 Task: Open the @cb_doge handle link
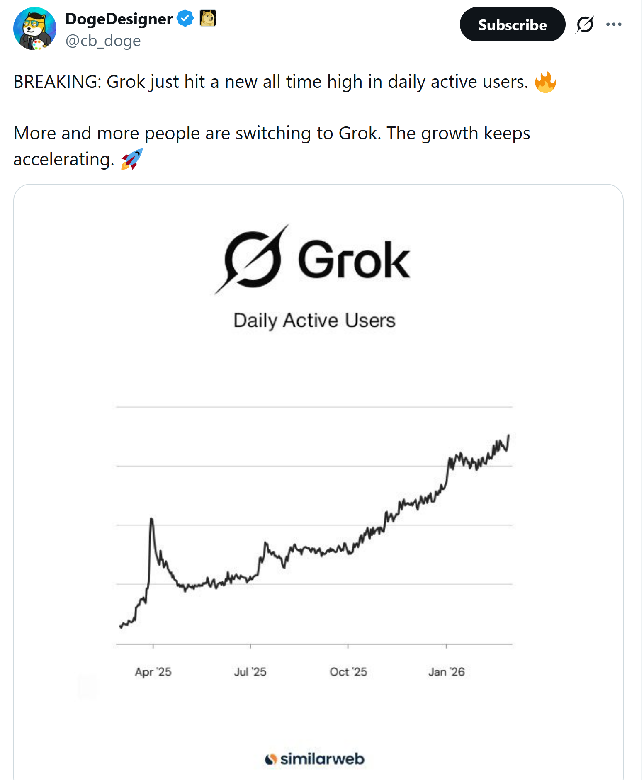click(x=103, y=41)
